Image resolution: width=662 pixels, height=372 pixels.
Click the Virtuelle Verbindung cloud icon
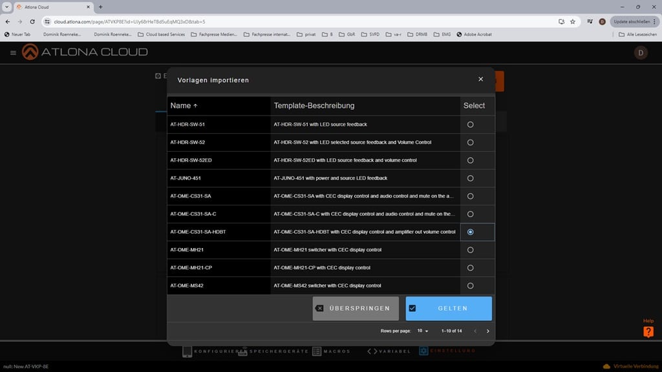pos(606,366)
